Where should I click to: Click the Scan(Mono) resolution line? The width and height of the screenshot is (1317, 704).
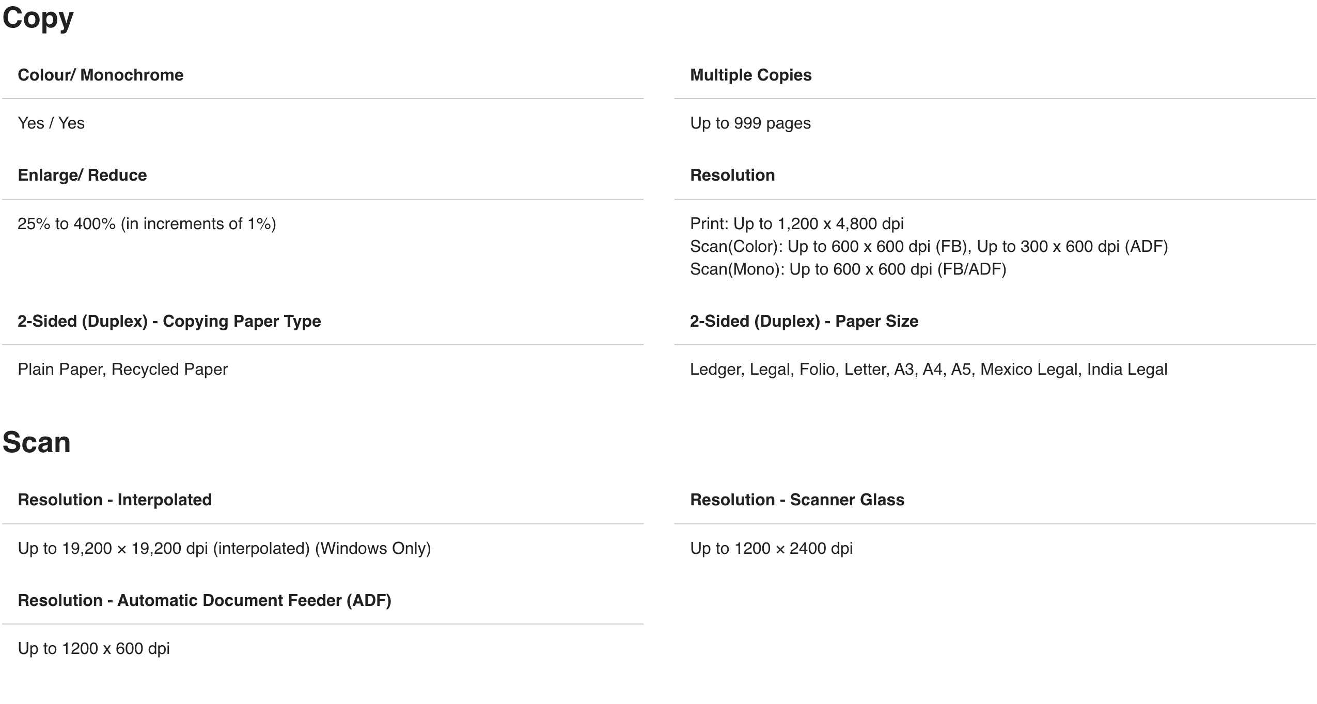point(848,269)
